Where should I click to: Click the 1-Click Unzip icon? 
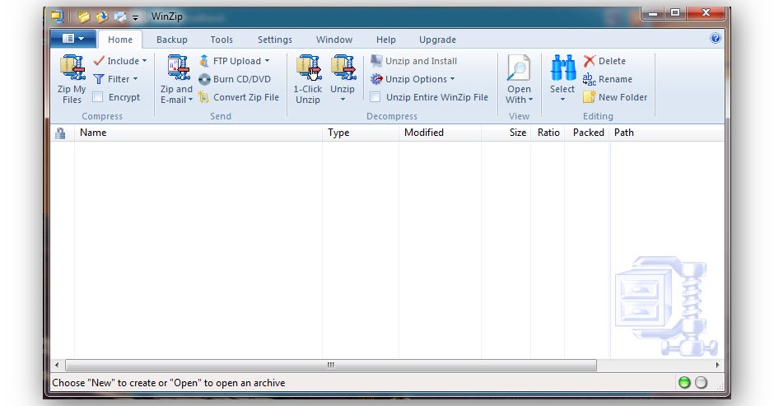[309, 68]
